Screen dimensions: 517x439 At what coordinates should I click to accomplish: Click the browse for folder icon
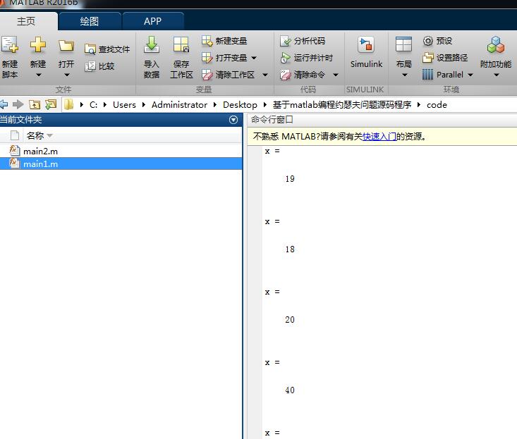pos(51,105)
